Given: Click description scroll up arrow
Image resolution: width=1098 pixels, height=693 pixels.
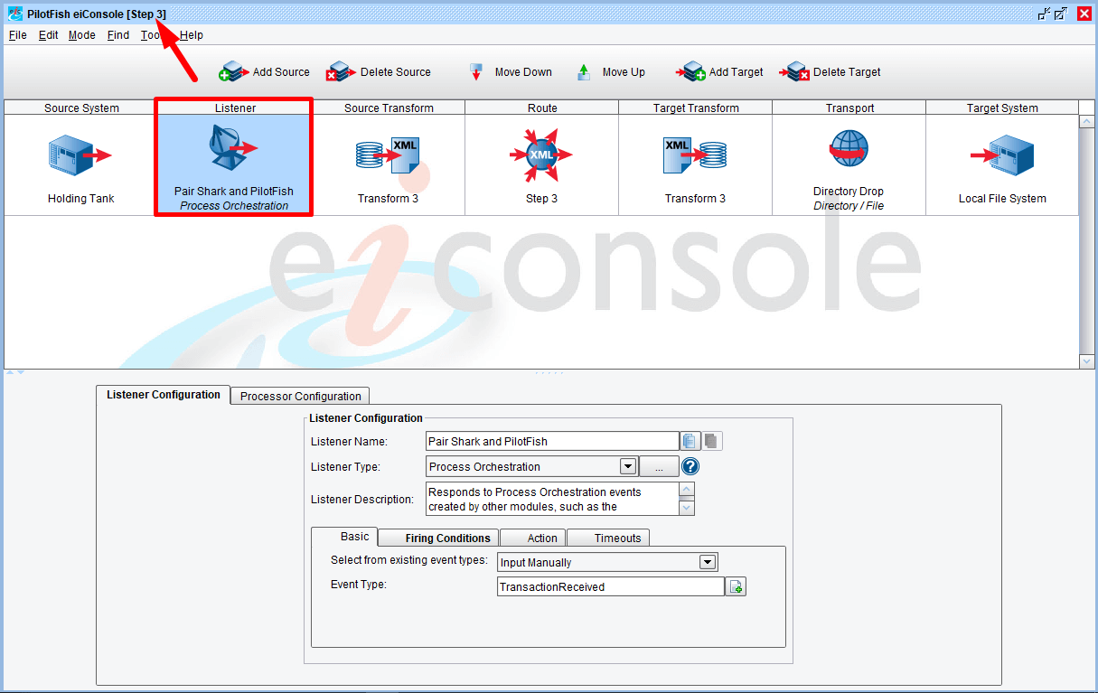Looking at the screenshot, I should coord(687,491).
